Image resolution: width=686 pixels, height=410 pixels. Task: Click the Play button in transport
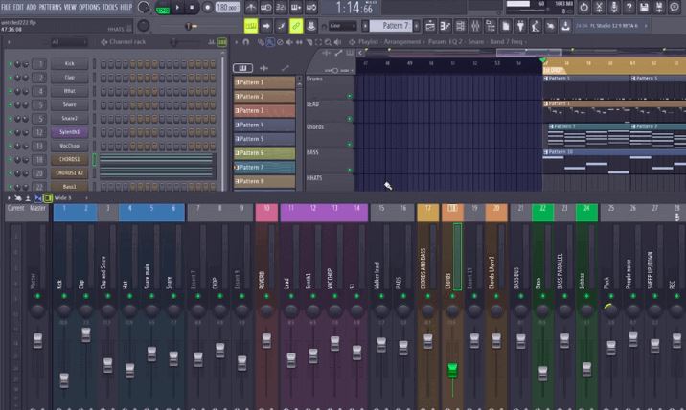click(177, 8)
